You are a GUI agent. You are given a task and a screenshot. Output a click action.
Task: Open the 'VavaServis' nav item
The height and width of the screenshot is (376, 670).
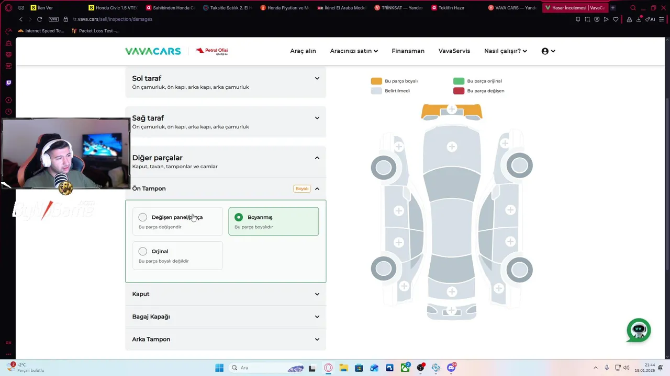[x=454, y=51]
